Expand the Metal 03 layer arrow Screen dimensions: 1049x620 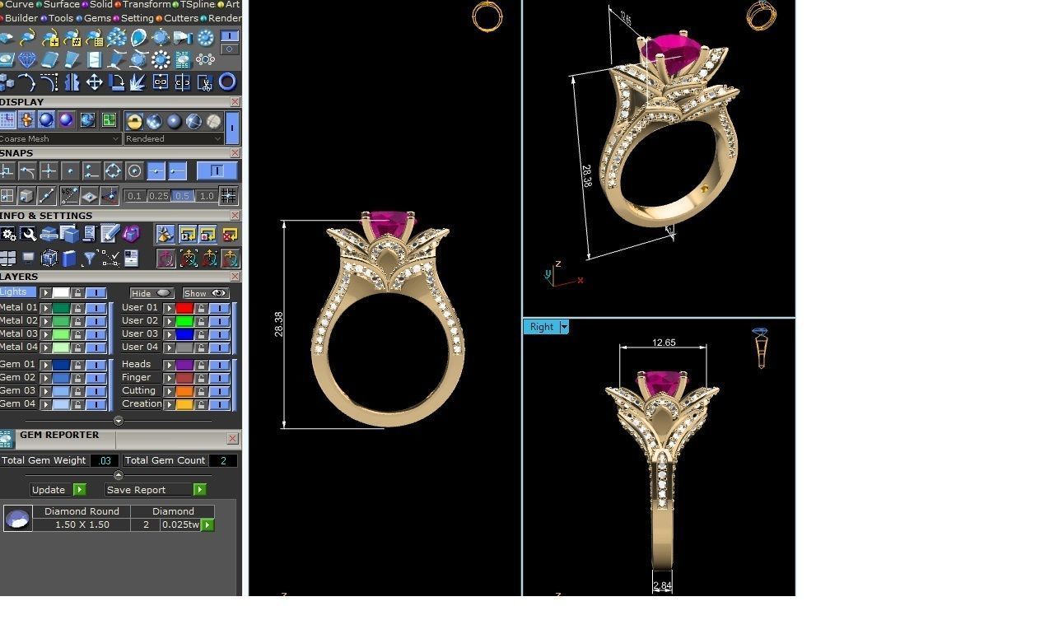pyautogui.click(x=45, y=333)
